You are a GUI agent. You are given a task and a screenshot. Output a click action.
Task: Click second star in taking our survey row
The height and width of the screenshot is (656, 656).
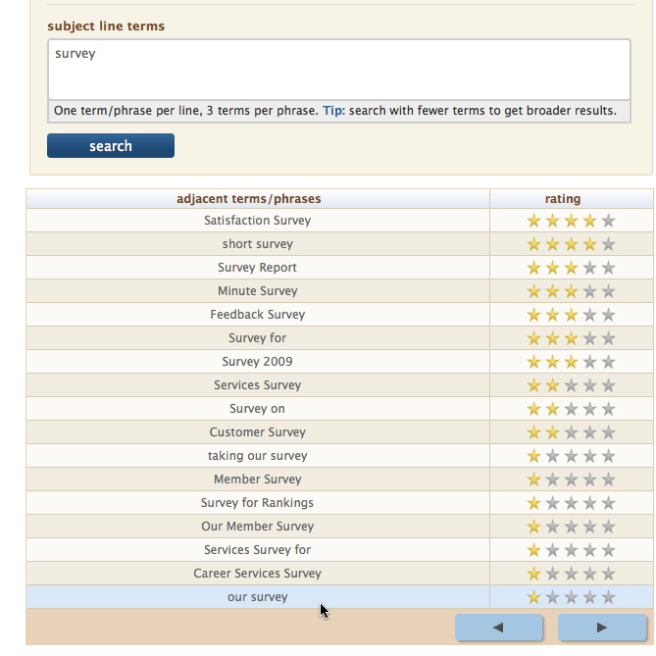pyautogui.click(x=553, y=456)
